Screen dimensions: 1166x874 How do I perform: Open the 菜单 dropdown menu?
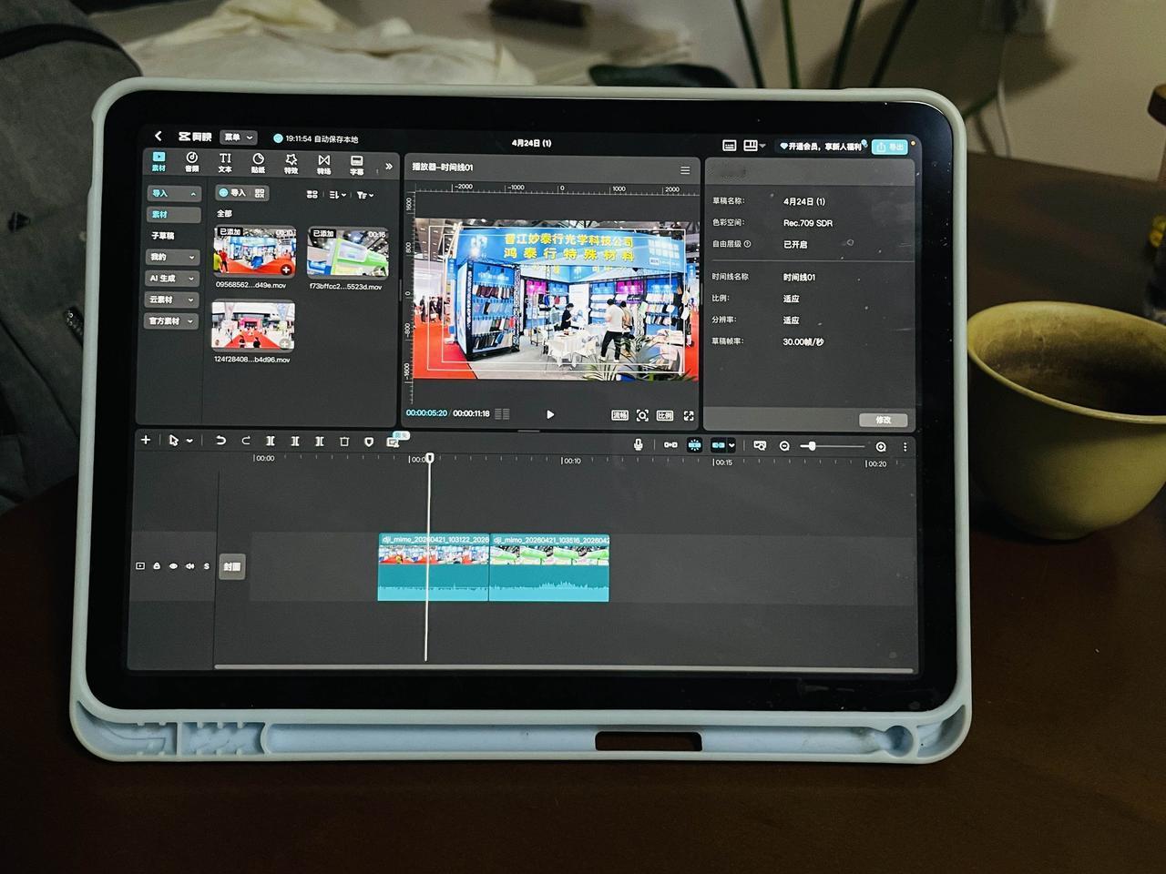tap(238, 137)
